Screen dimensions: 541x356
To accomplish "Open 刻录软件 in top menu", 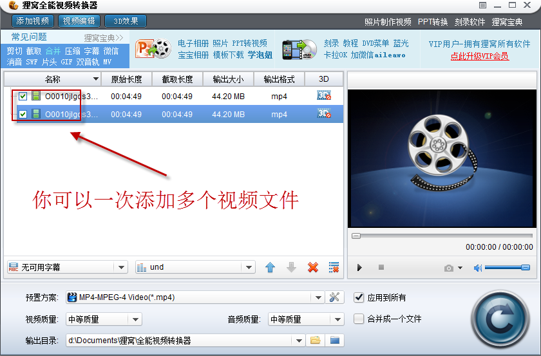I will tap(470, 22).
